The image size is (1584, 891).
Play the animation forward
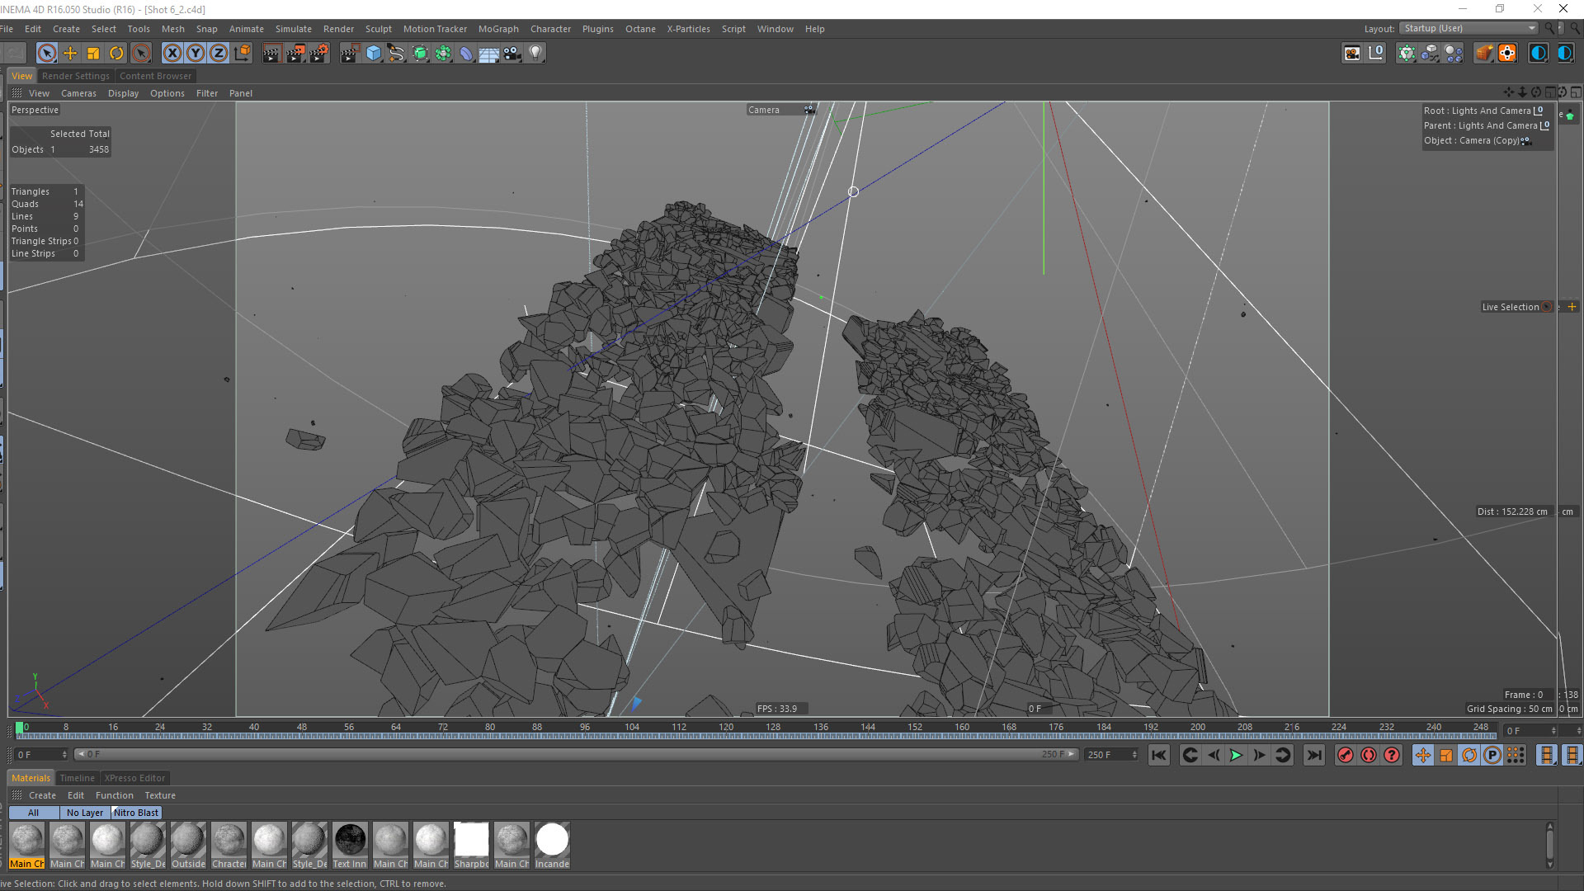(x=1236, y=755)
